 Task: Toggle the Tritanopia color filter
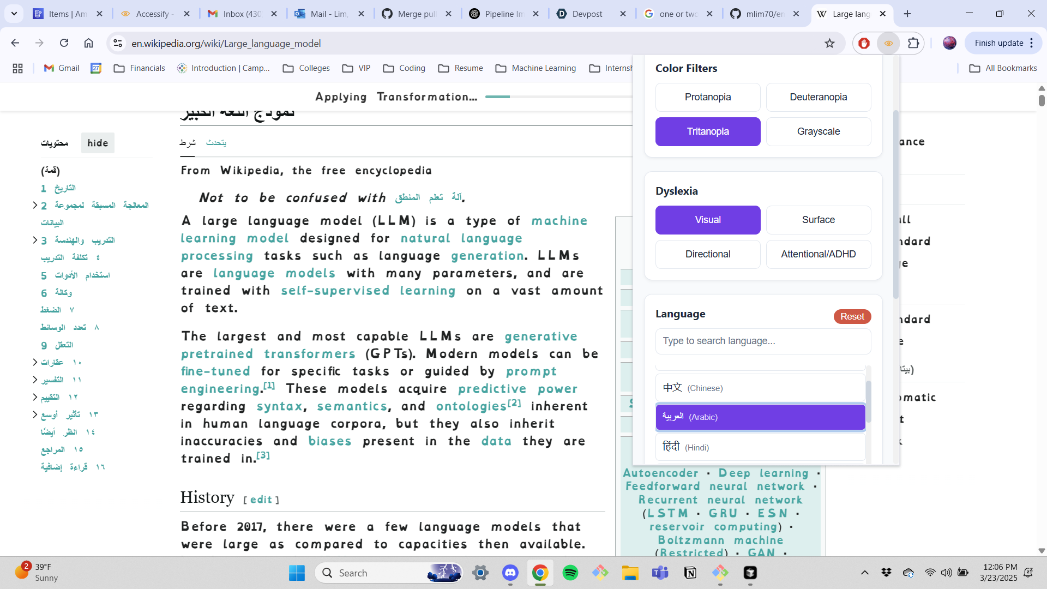[x=707, y=131]
